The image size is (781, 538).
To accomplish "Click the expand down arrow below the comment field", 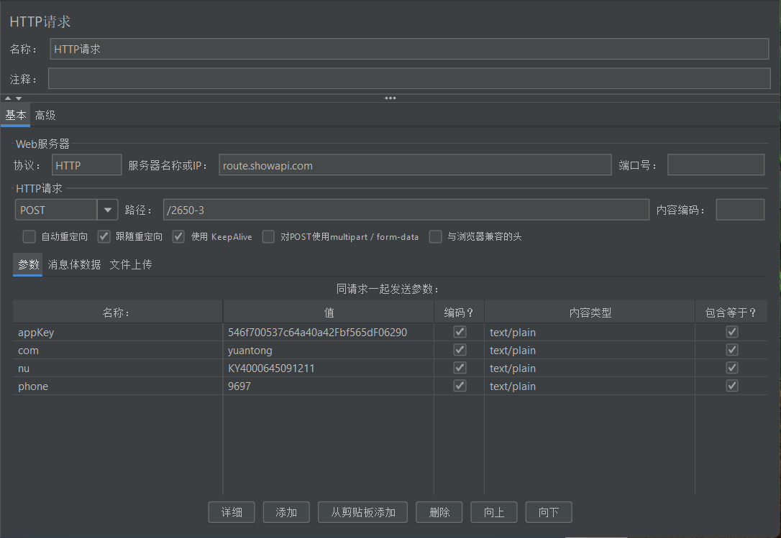I will 19,98.
